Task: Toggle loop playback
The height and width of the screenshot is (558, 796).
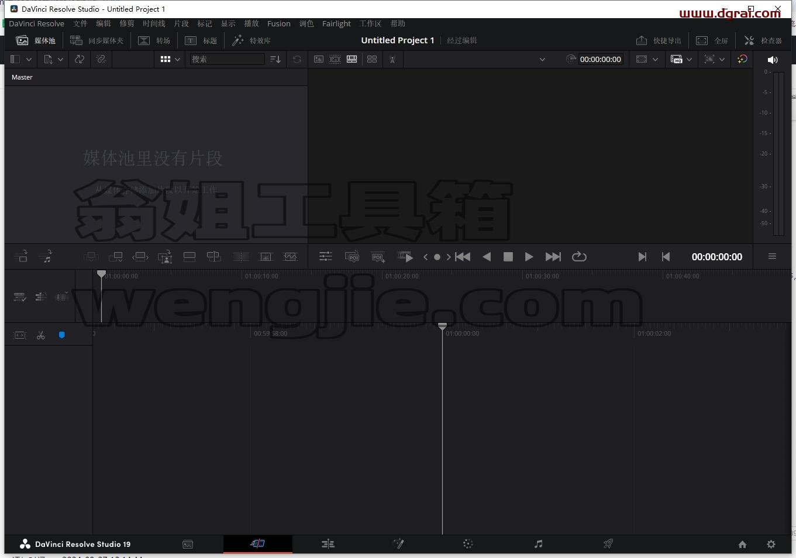Action: (x=579, y=257)
